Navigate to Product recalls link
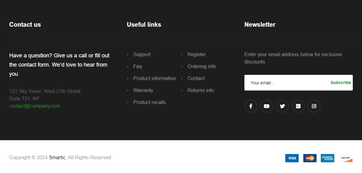Screen dimensions: 362x173 [149, 102]
